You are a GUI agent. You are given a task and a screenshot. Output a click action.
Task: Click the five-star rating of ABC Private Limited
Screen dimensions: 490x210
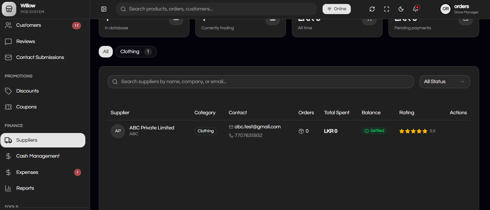413,131
